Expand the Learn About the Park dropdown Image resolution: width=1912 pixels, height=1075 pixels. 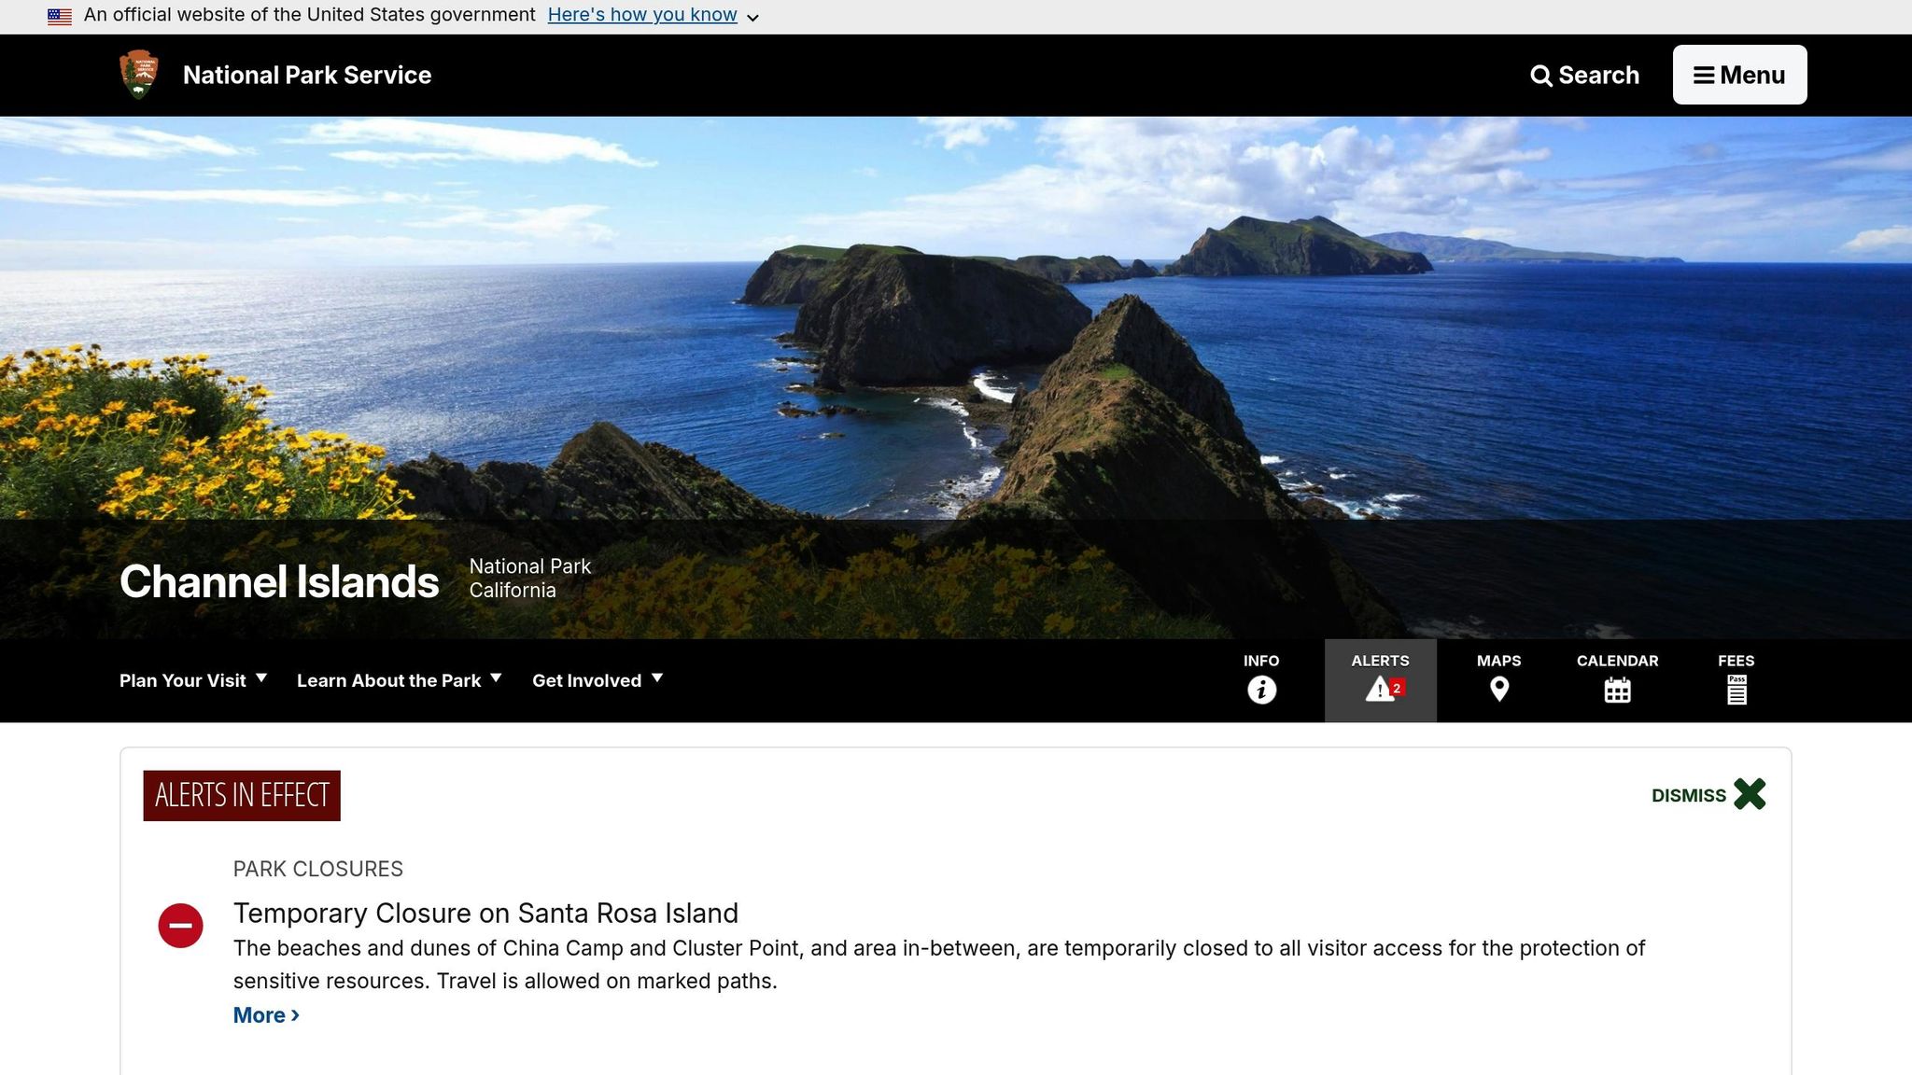pyautogui.click(x=400, y=680)
